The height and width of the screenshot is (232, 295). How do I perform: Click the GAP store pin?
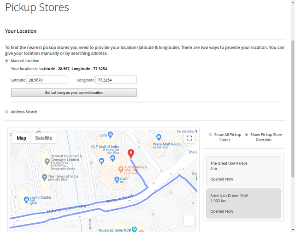click(117, 179)
